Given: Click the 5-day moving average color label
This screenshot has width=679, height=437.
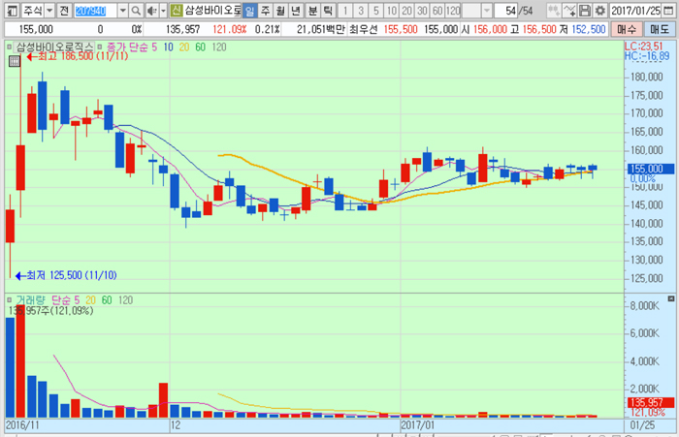Looking at the screenshot, I should [154, 47].
